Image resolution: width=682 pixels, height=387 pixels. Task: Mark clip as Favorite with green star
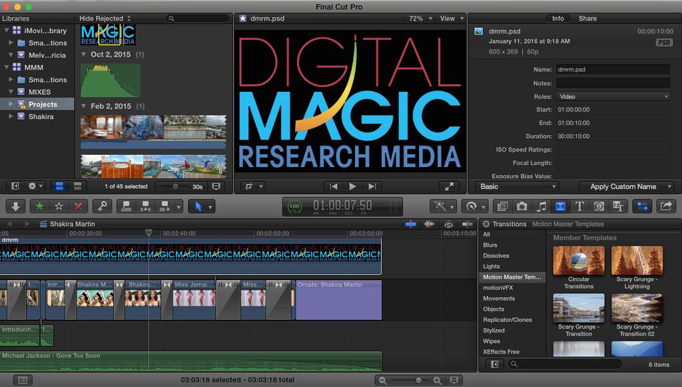coord(39,206)
